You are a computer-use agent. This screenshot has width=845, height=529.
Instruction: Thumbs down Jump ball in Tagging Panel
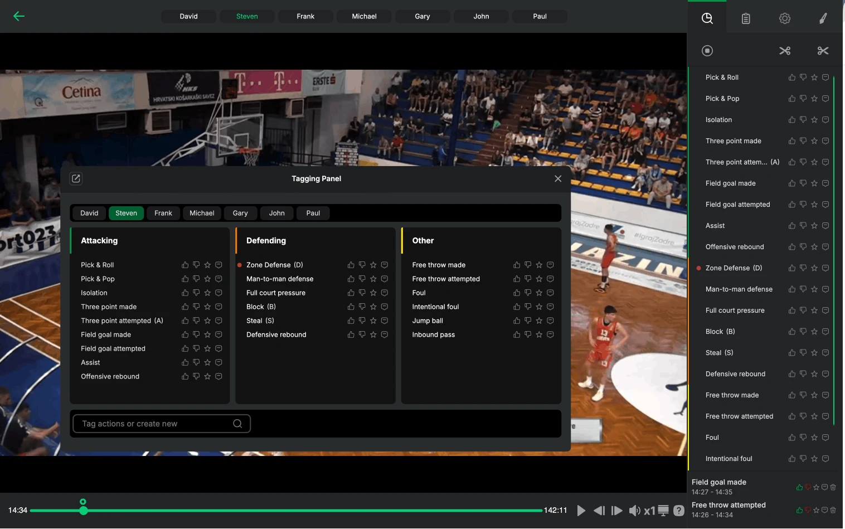pyautogui.click(x=528, y=321)
